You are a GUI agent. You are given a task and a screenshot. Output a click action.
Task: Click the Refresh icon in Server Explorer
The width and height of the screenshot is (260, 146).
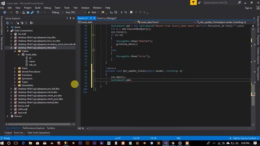[7, 23]
